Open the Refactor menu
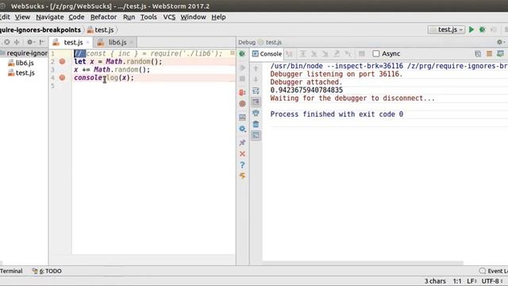Screen dimensions: 508x286 click(103, 17)
